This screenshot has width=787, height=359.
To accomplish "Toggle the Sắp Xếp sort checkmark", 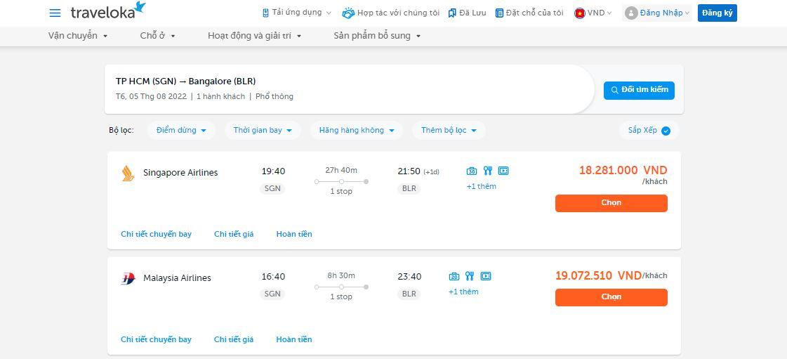I will pos(666,131).
